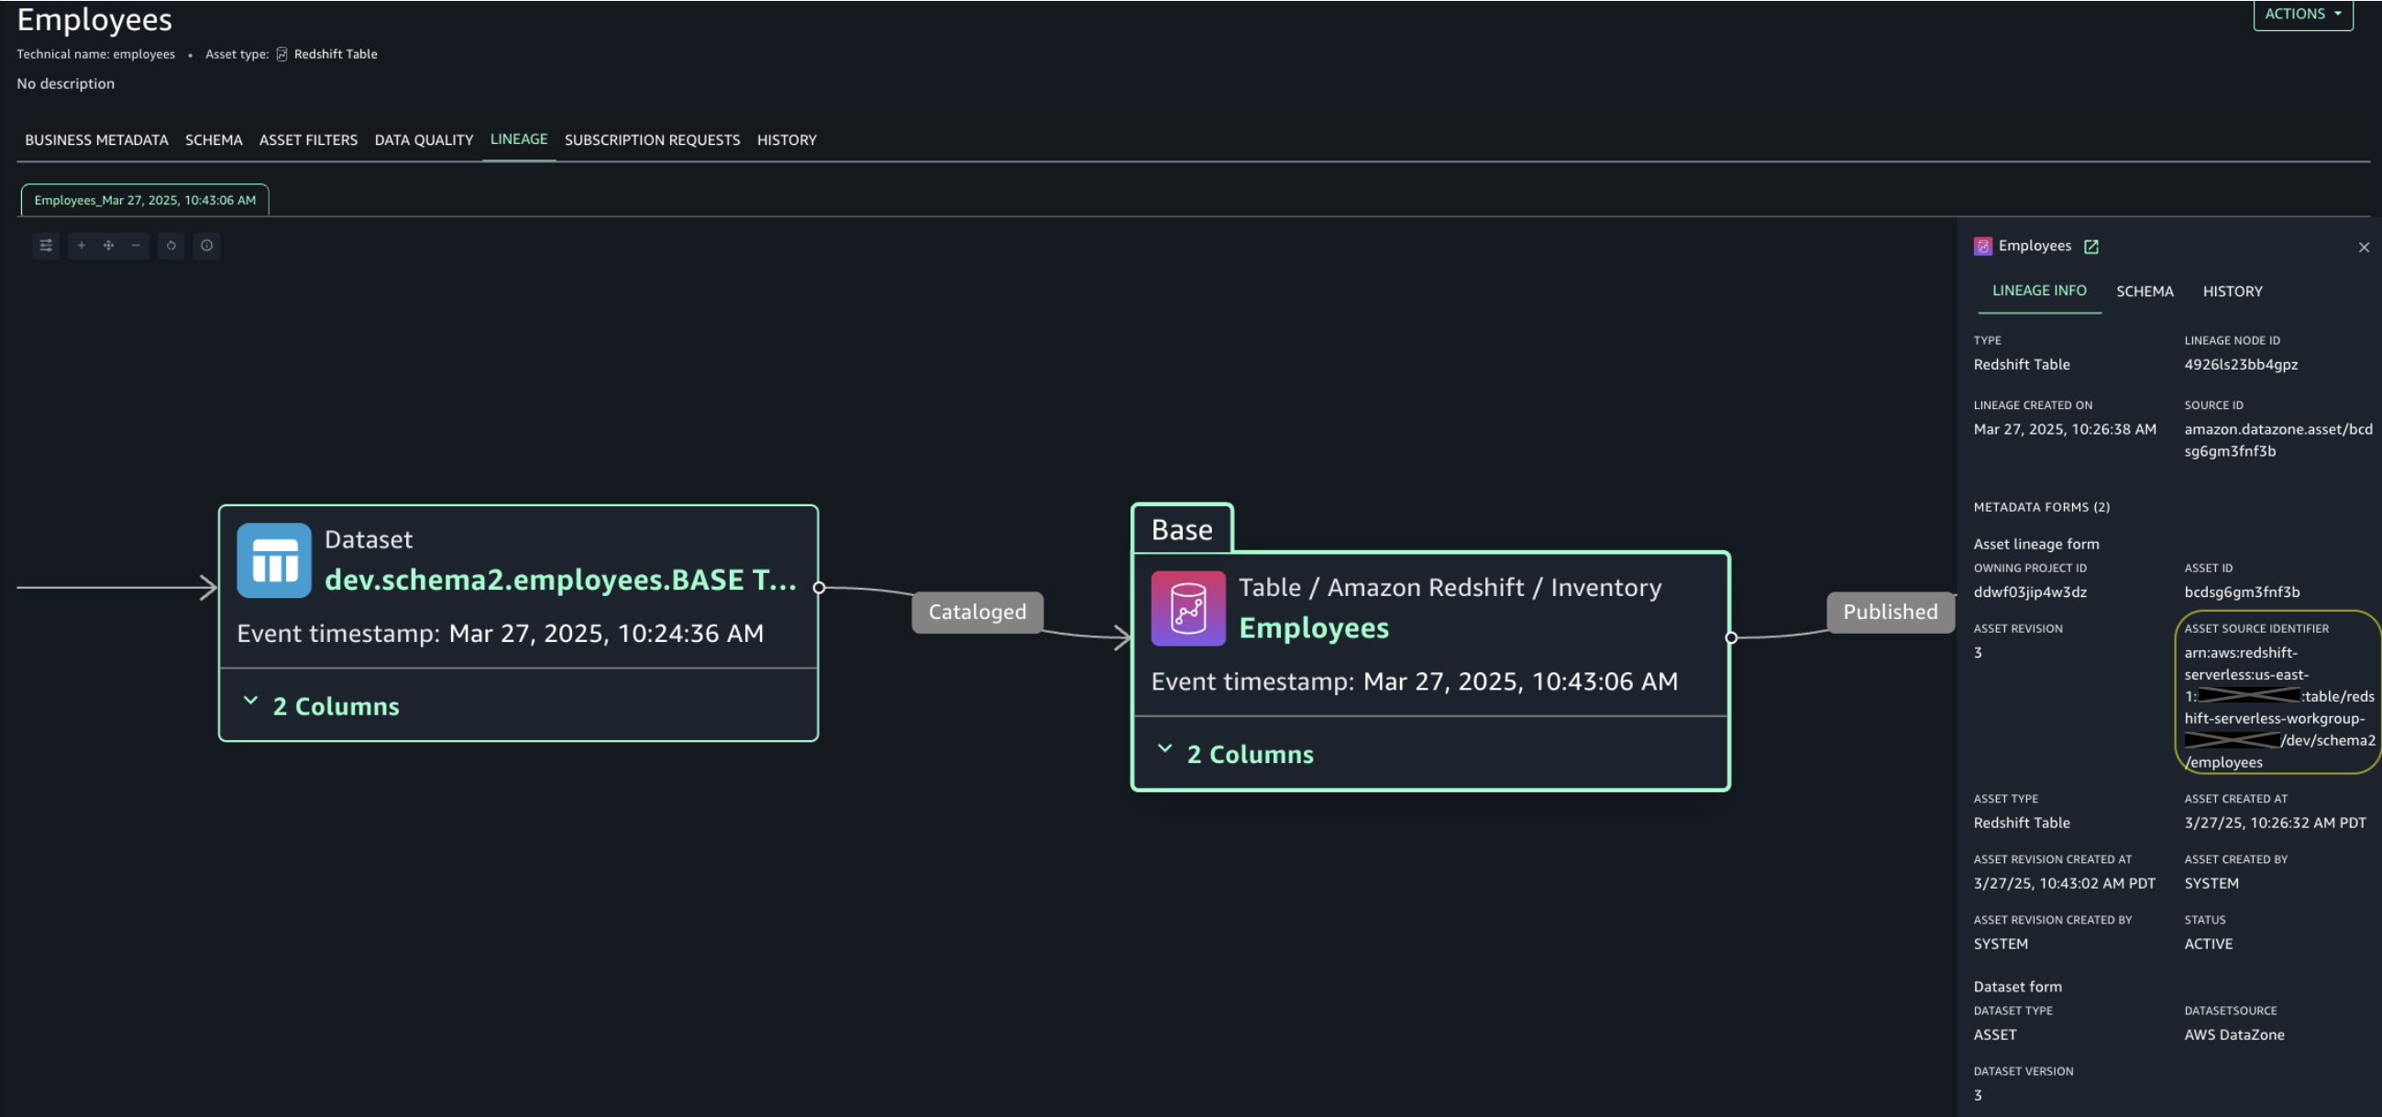Click the Dataset node output connector dot

pos(819,588)
